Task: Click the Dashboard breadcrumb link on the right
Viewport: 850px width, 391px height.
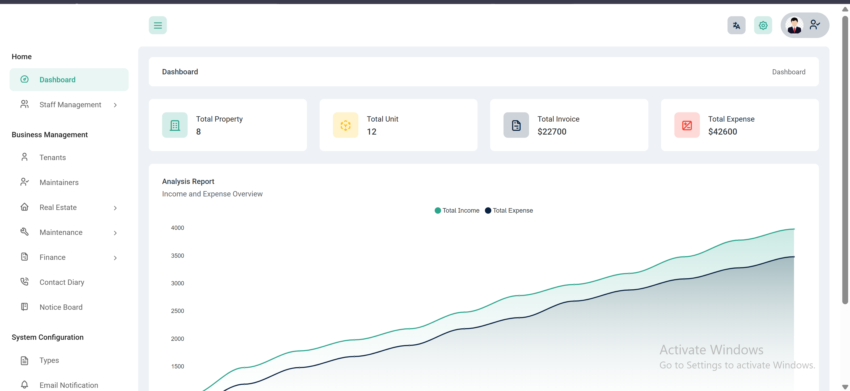Action: click(789, 72)
